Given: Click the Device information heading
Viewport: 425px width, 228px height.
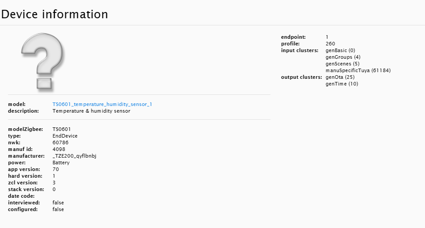Looking at the screenshot, I should [54, 14].
